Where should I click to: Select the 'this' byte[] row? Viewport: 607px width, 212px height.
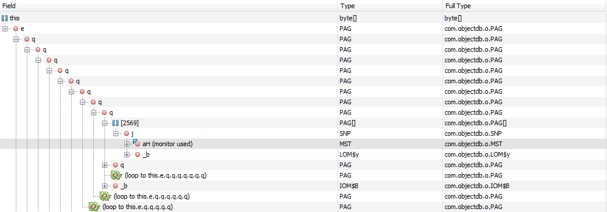303,18
